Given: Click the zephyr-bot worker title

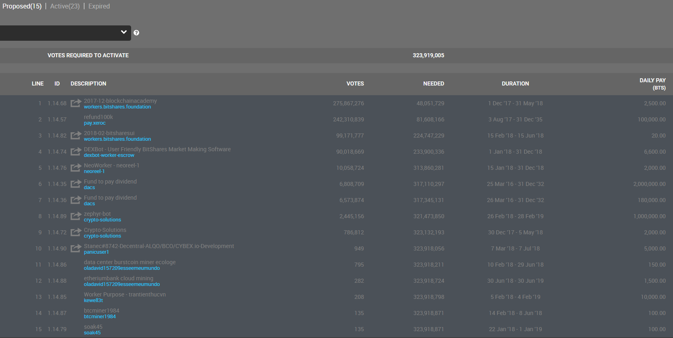Looking at the screenshot, I should pos(97,214).
